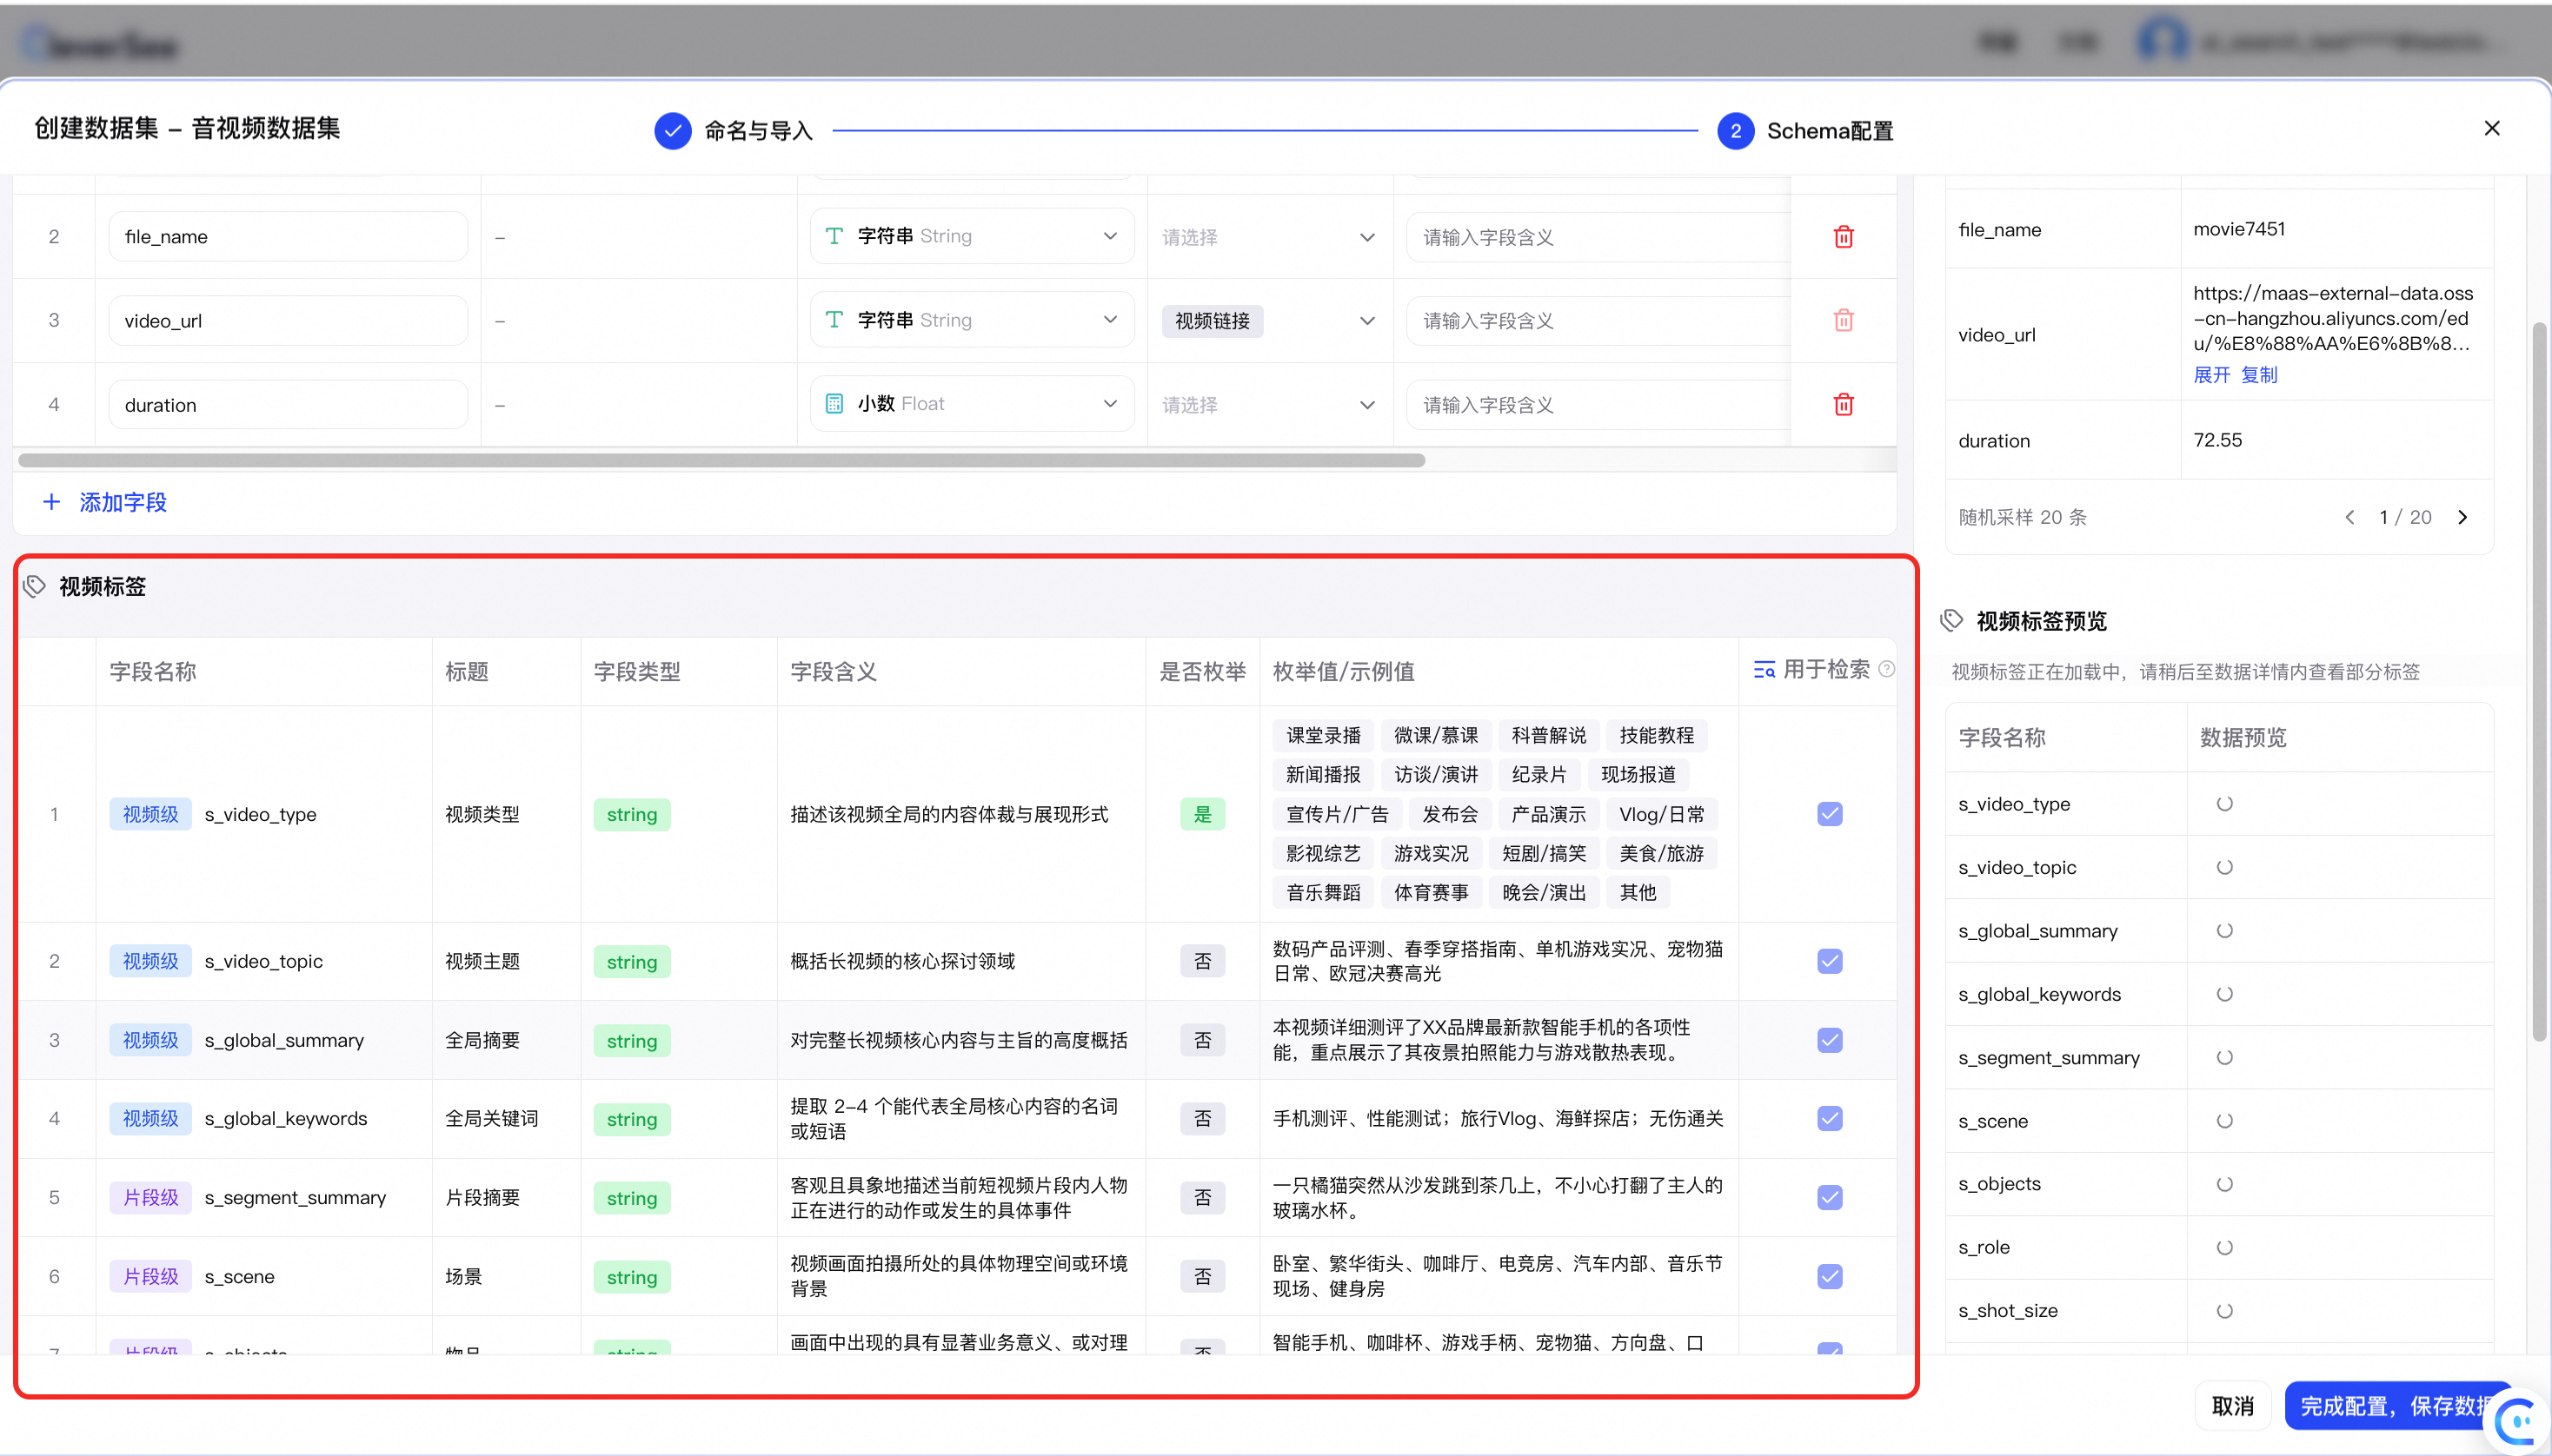
Task: Delete the file_name field with trash icon
Action: click(x=1843, y=237)
